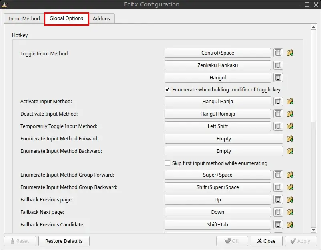Delete the Hangul Romaja deactivate hotkey
The height and width of the screenshot is (250, 321).
[278, 114]
